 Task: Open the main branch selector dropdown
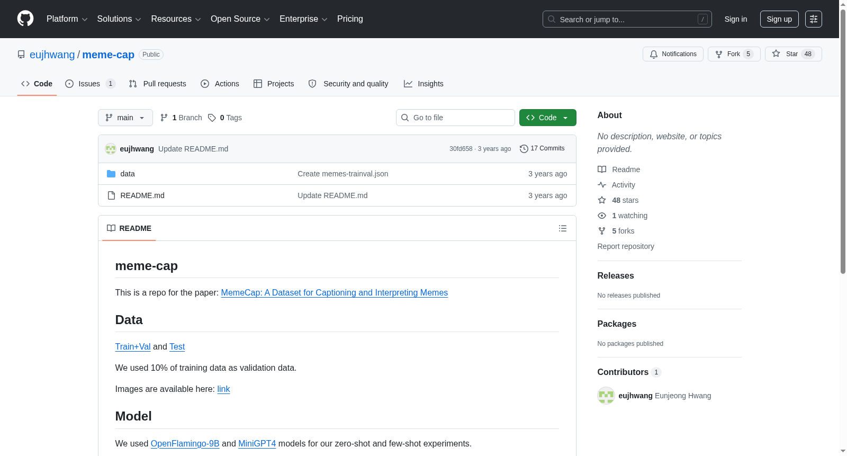125,118
